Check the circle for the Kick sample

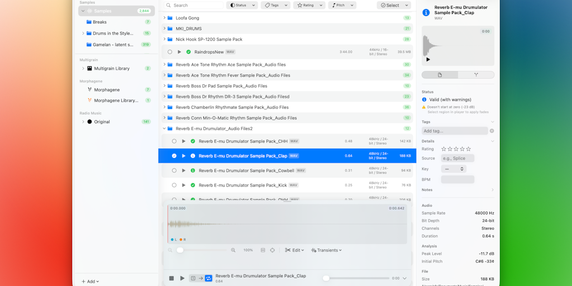(x=174, y=185)
